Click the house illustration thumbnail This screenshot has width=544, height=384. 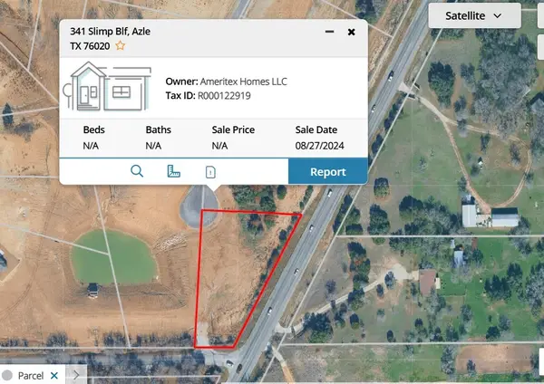click(x=107, y=87)
